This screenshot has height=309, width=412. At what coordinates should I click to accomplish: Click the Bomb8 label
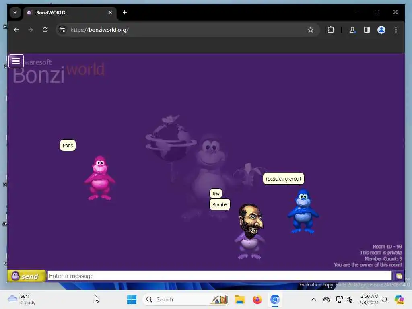tap(220, 204)
